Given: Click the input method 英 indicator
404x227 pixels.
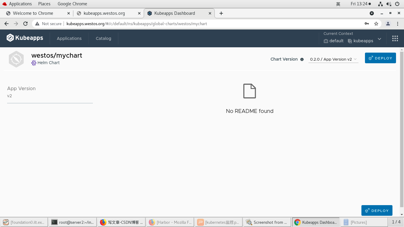Looking at the screenshot, I should coord(338,4).
